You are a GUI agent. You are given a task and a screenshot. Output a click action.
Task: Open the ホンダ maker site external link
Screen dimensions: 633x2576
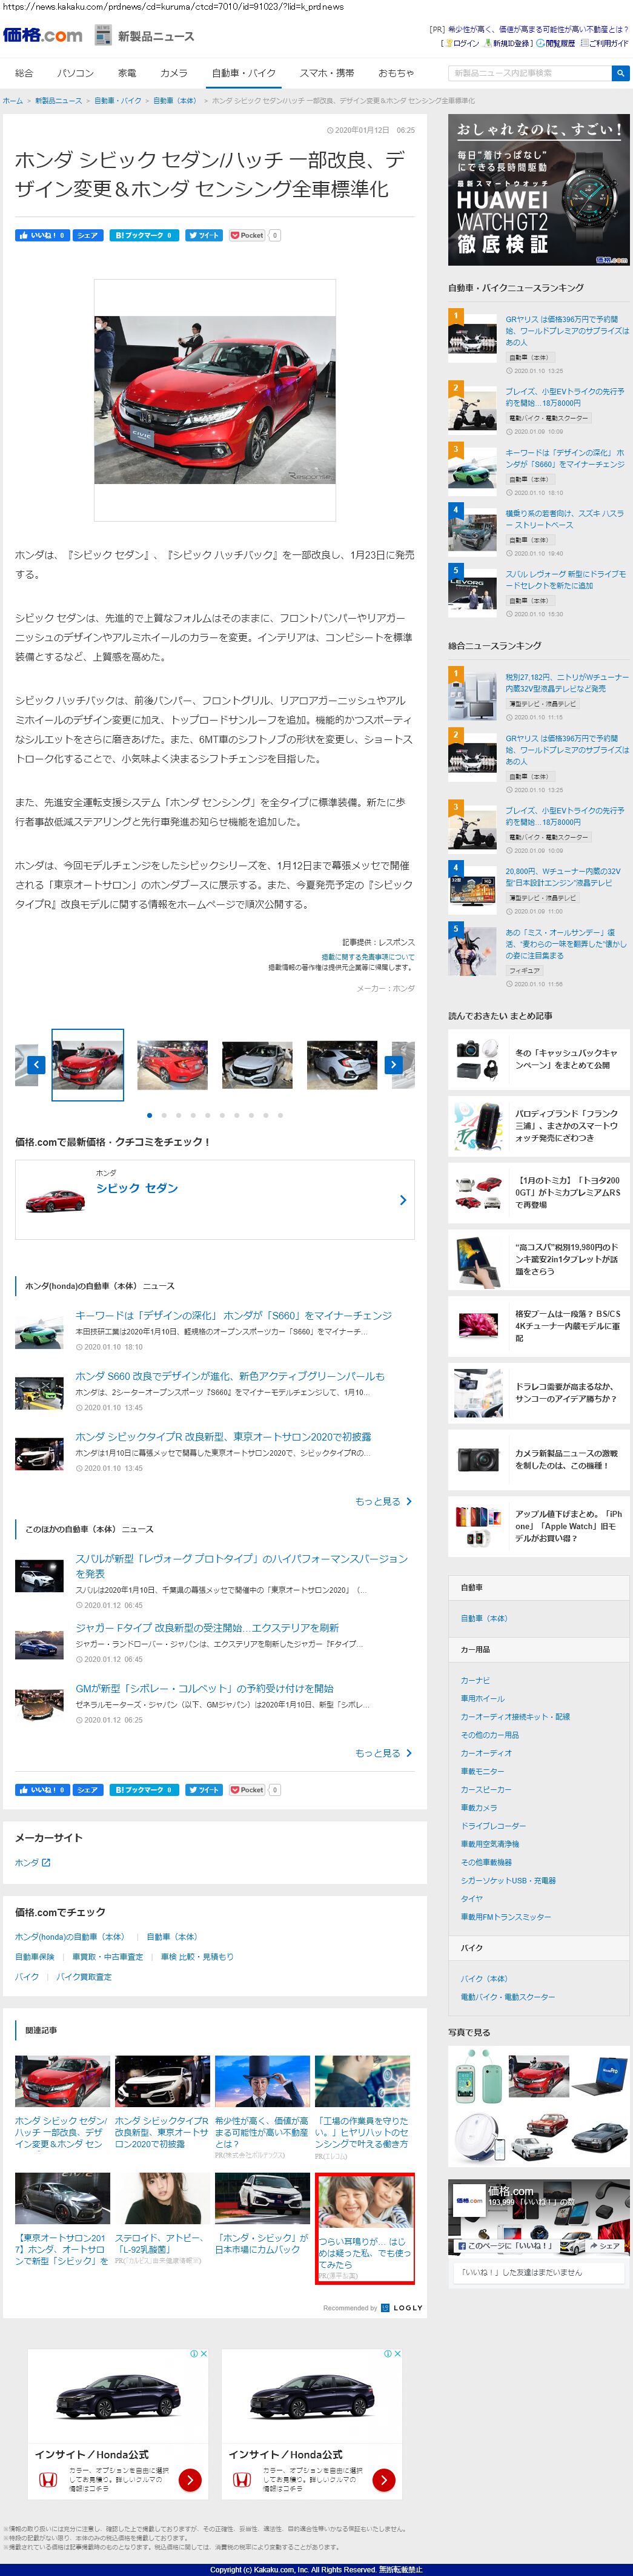click(32, 1863)
